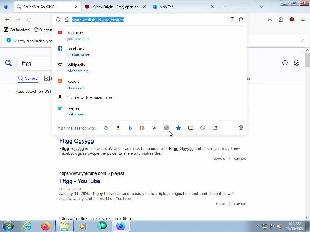310x232 pixels.
Task: Show hidden system tray icons arrow
Action: point(257,226)
